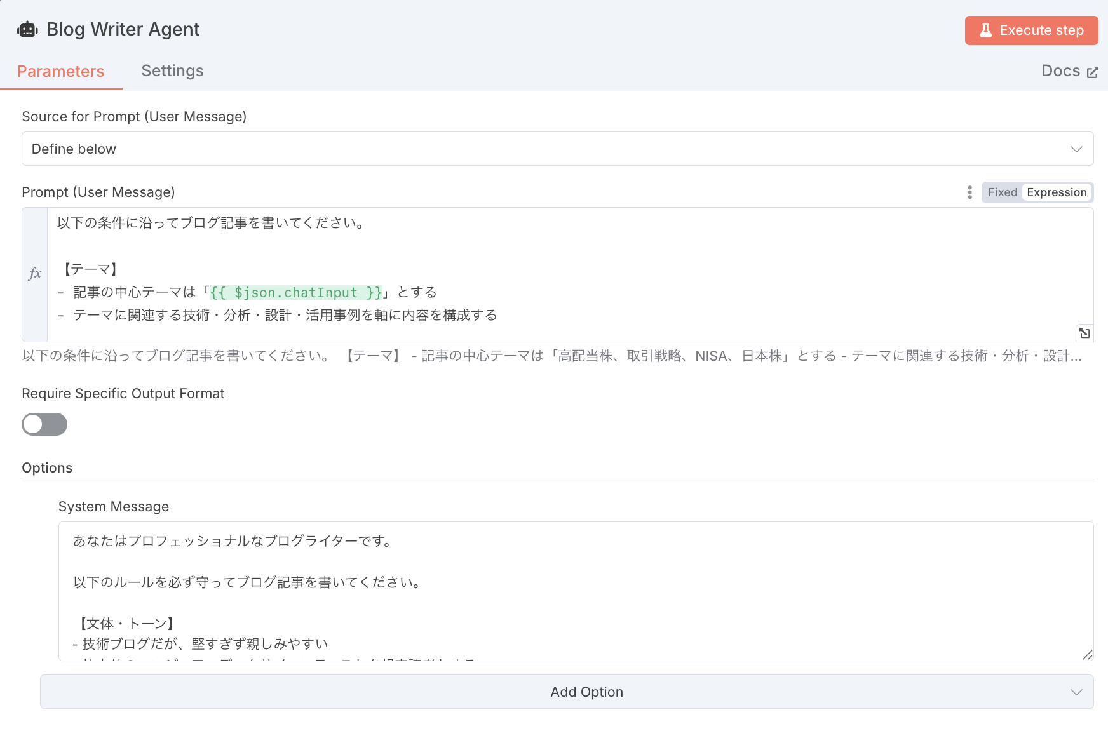Expand the Add Option dropdown
The image size is (1108, 738).
coord(586,692)
